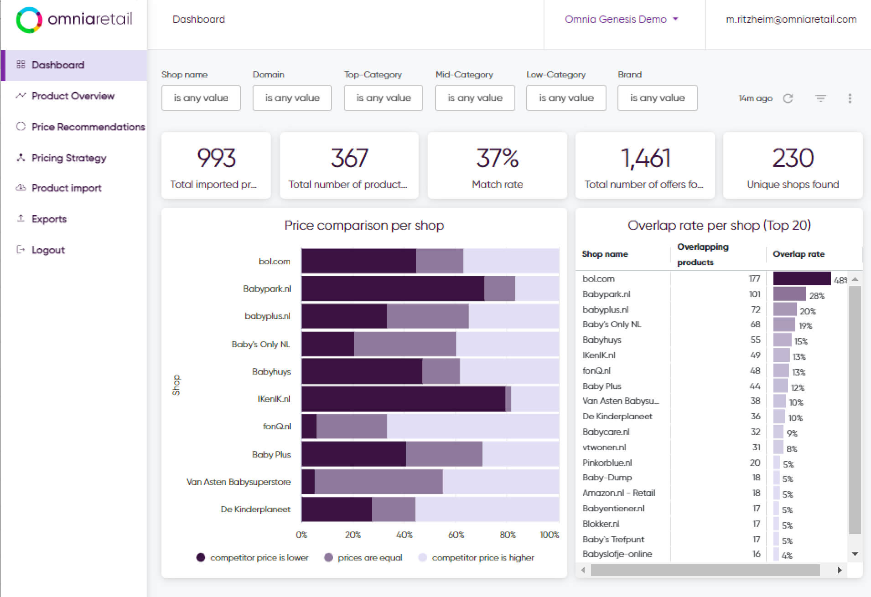This screenshot has width=871, height=597.
Task: Toggle 'competitor price is lower' legend item
Action: click(252, 557)
